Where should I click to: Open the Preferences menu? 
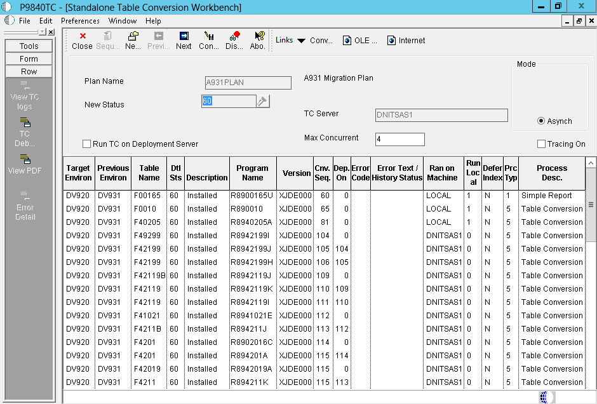(80, 21)
